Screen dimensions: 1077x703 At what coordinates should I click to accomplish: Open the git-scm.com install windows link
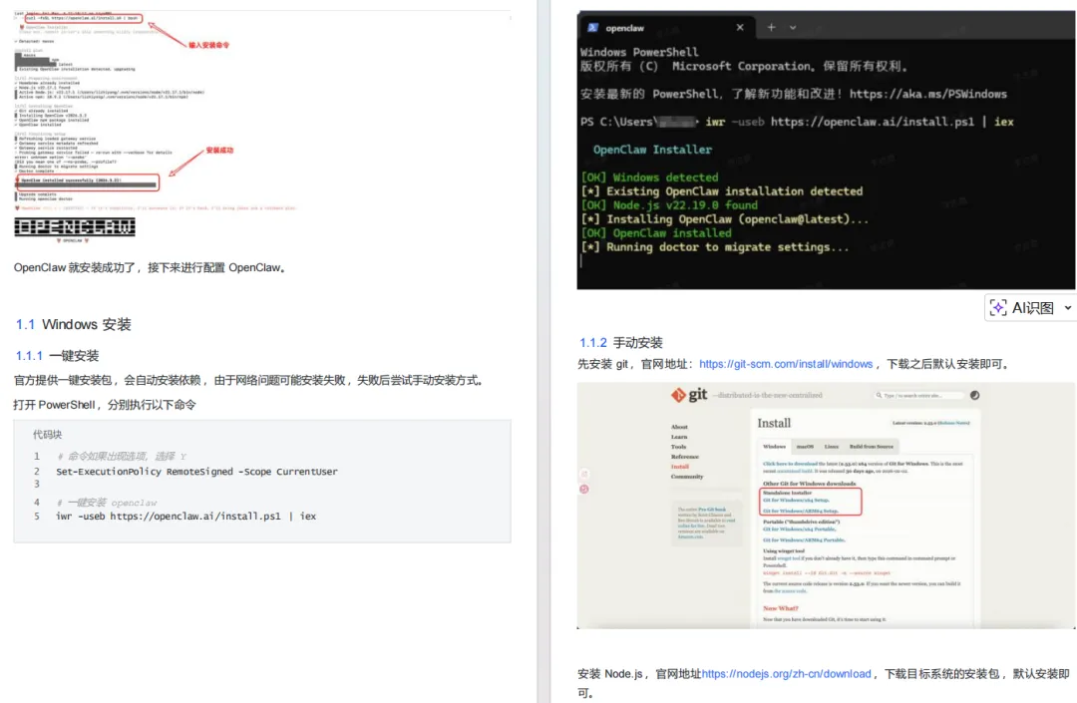coord(786,364)
